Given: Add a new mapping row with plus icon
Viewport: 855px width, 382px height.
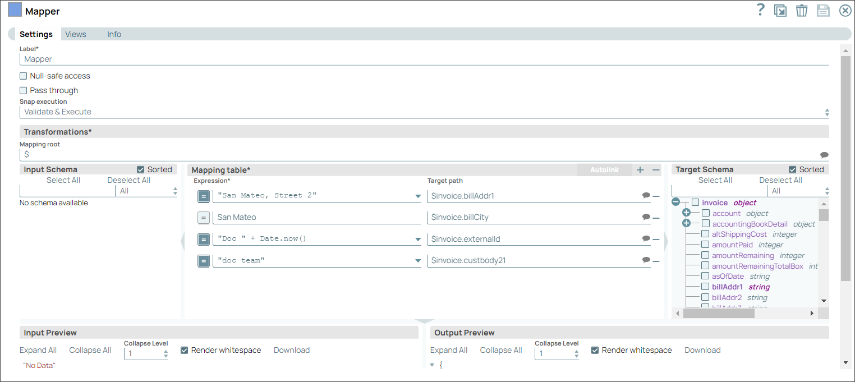Looking at the screenshot, I should (x=640, y=169).
